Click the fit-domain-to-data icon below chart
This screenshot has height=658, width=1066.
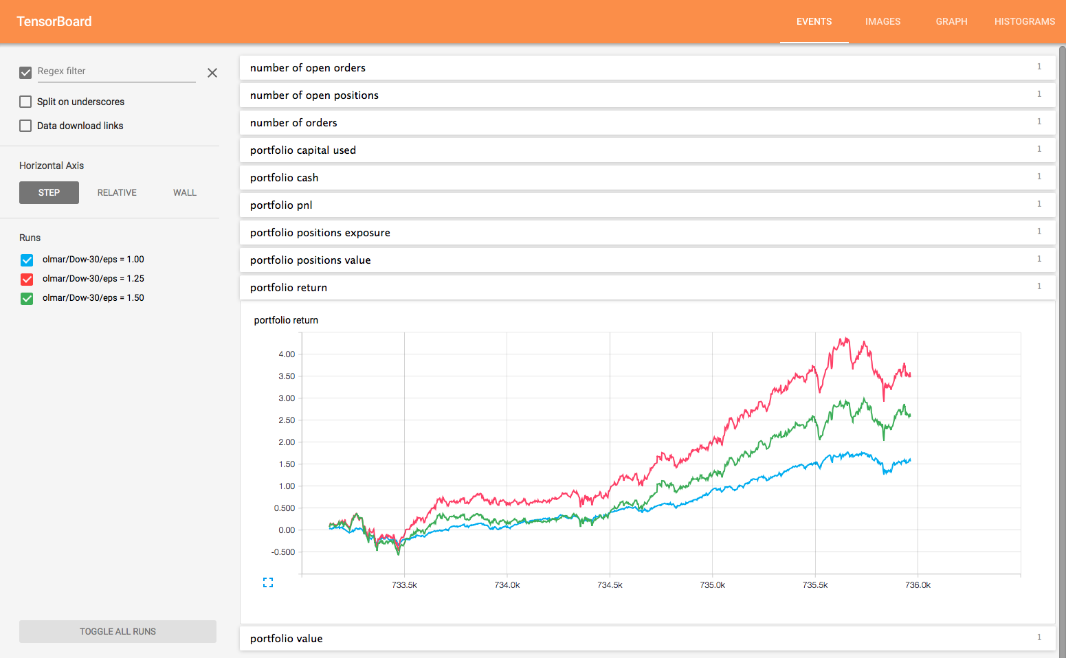coord(268,582)
